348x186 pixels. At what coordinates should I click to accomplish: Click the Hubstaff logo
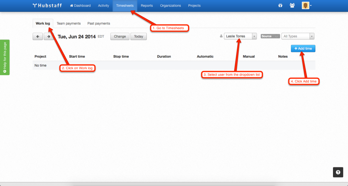tap(47, 5)
